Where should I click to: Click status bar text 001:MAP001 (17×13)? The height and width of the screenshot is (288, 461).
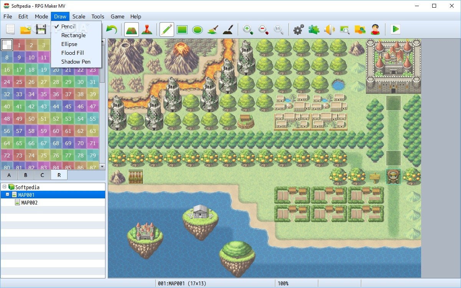[x=182, y=284]
